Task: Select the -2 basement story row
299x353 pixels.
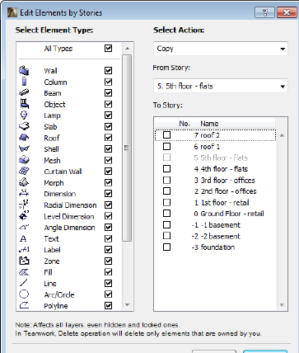Action: pyautogui.click(x=215, y=236)
